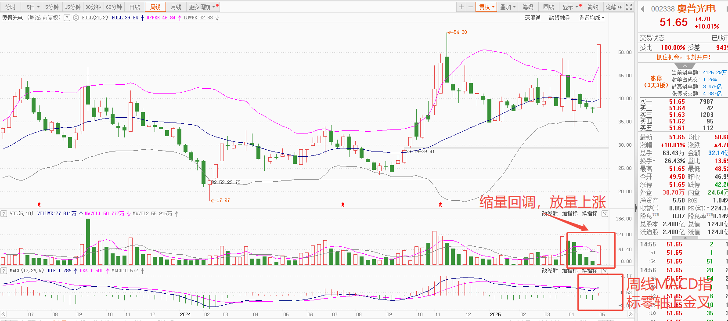Switch to the 30分钟 chart

point(93,7)
